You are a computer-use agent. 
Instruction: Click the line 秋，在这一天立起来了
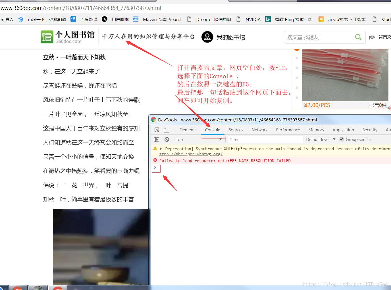click(71, 71)
